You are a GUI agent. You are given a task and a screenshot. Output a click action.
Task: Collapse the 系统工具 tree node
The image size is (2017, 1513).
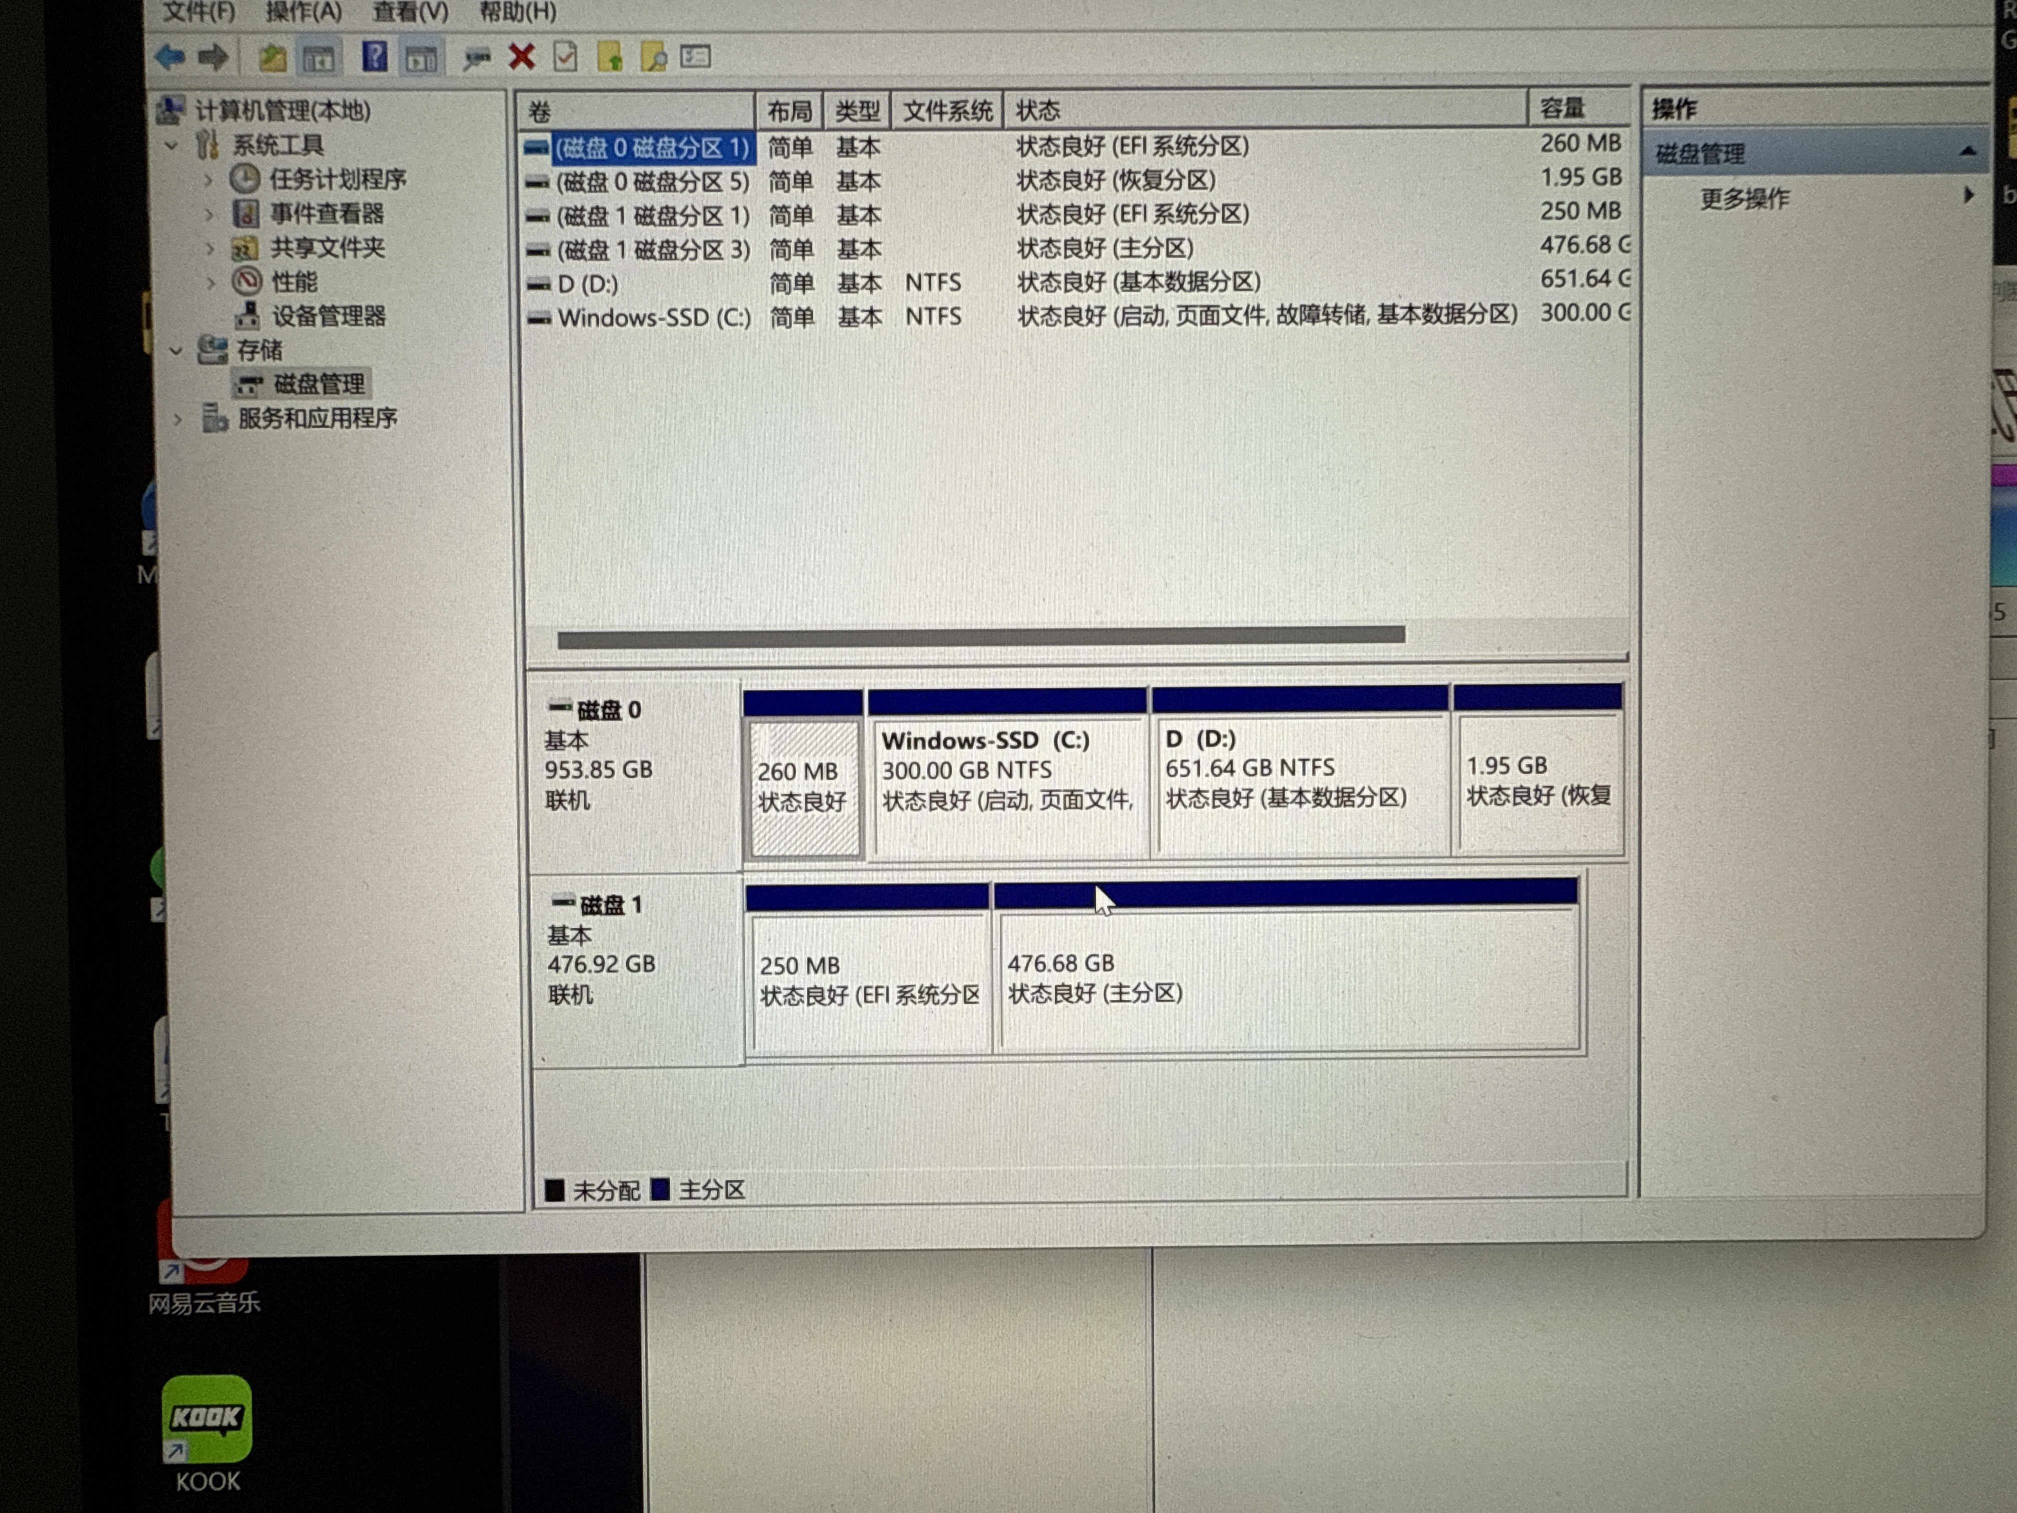[173, 145]
